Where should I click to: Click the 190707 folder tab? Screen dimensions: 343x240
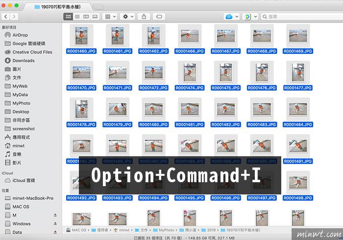60,6
